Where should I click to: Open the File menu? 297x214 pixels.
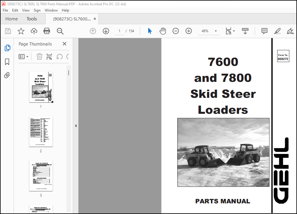tap(5, 10)
